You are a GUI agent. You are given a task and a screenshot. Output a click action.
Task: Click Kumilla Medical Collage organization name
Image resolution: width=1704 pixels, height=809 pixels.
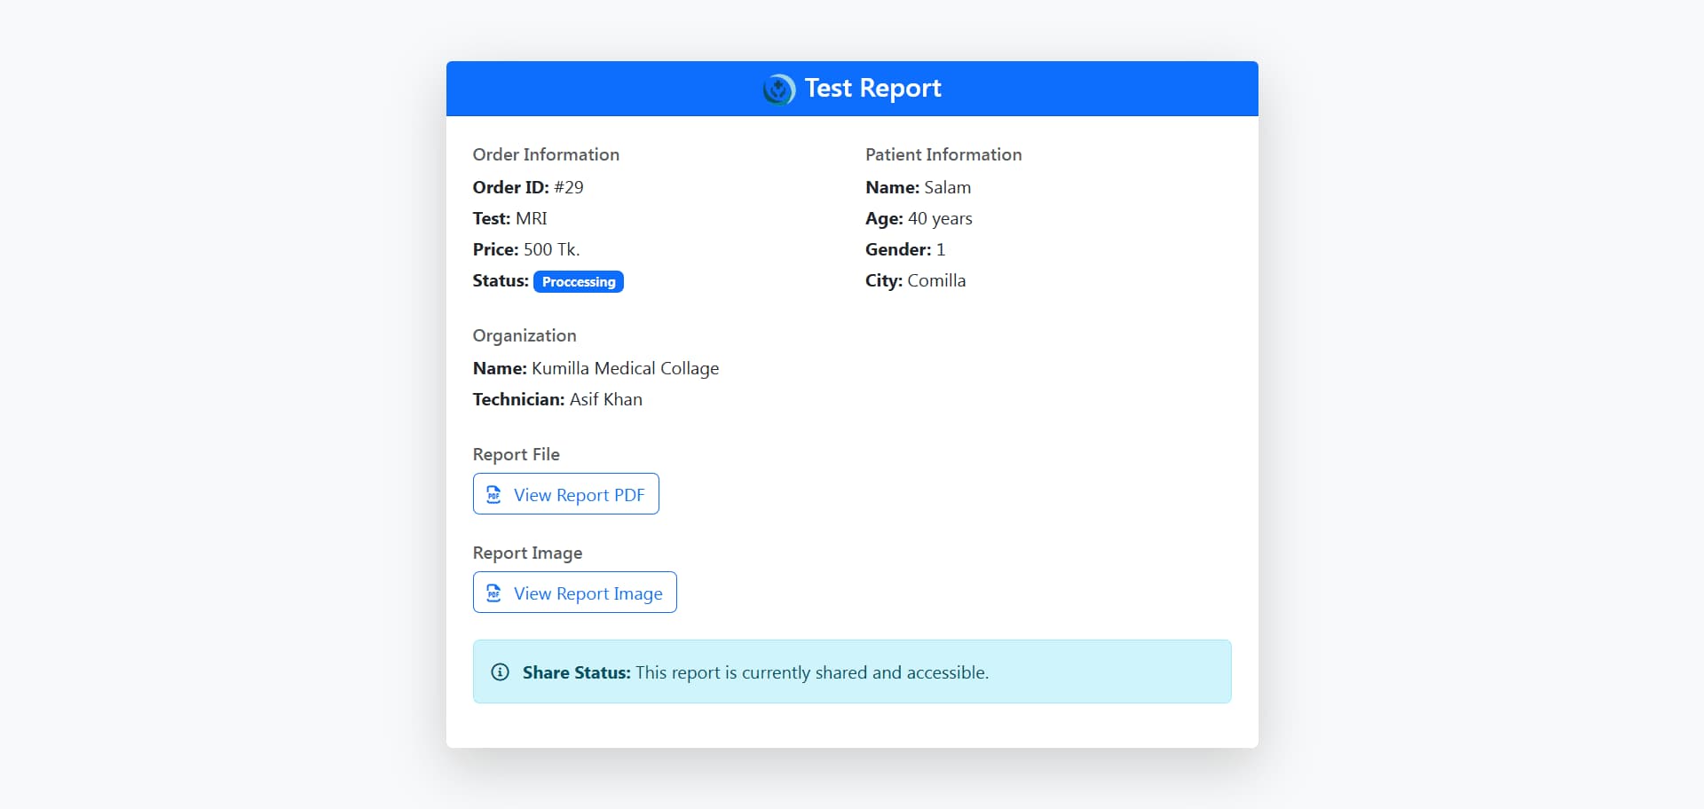pos(626,368)
